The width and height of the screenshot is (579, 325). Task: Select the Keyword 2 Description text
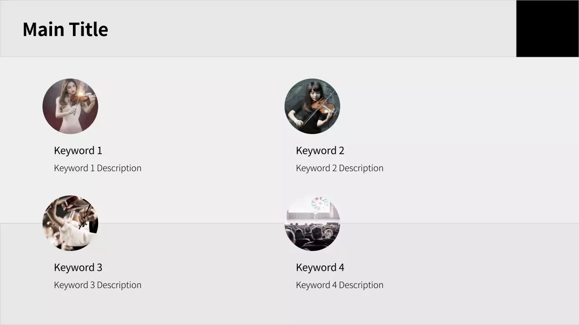click(339, 168)
